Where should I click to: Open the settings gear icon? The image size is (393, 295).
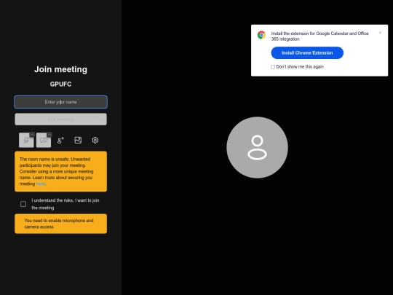pyautogui.click(x=95, y=141)
